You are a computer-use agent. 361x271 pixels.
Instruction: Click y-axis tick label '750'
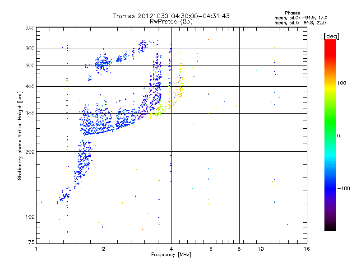coord(30,28)
